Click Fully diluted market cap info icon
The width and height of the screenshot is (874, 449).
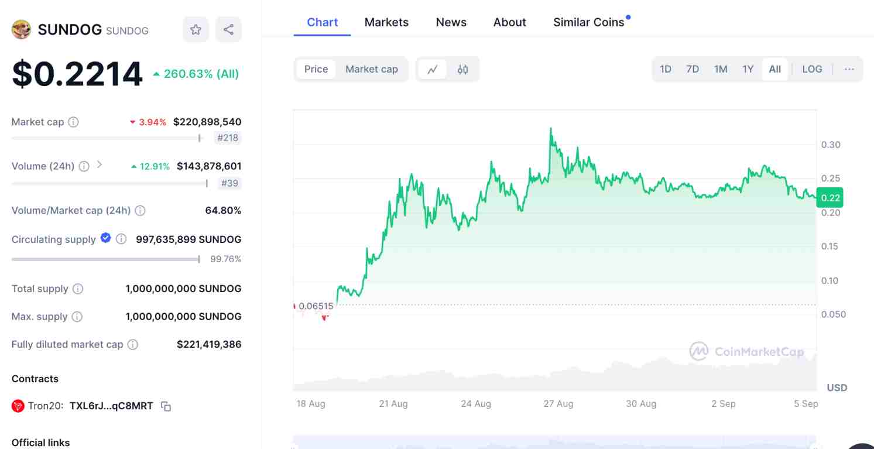(x=133, y=345)
